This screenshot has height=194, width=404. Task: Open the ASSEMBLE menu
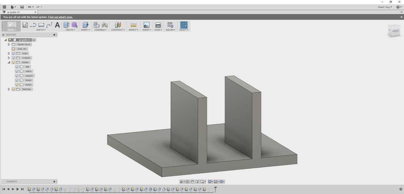(100, 30)
